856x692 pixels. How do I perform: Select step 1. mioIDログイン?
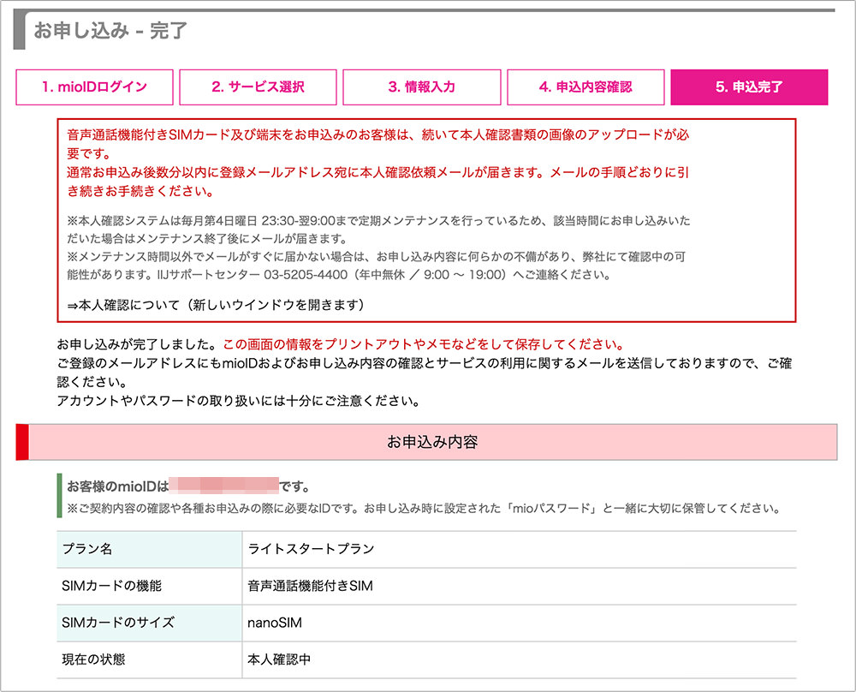pos(94,86)
